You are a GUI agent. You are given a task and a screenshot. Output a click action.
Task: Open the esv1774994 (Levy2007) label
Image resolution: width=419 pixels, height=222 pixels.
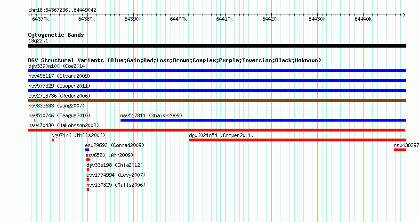click(116, 175)
